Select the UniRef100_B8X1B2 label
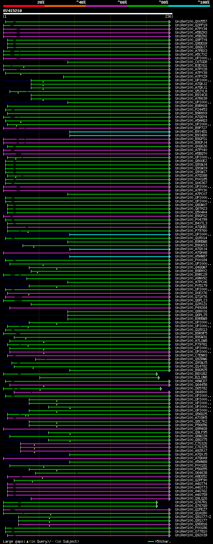This screenshot has height=544, width=213. (191, 374)
